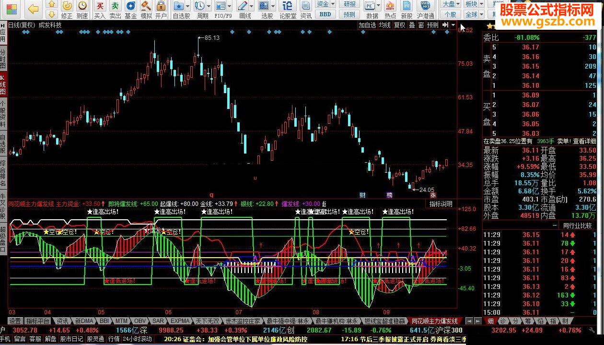Screen dimensions: 604x345
Task: Click the 买入 buy icon
Action: click(x=100, y=10)
